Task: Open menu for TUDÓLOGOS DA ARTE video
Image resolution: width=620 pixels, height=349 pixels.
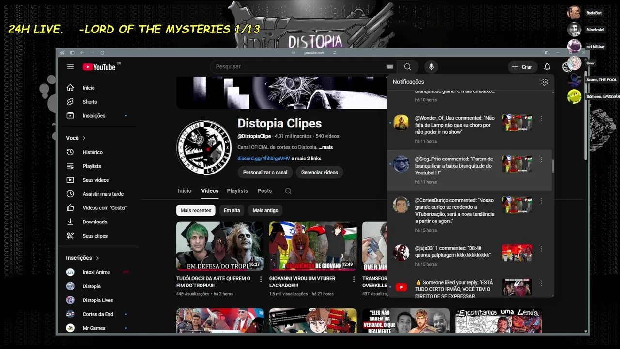Action: click(x=261, y=279)
